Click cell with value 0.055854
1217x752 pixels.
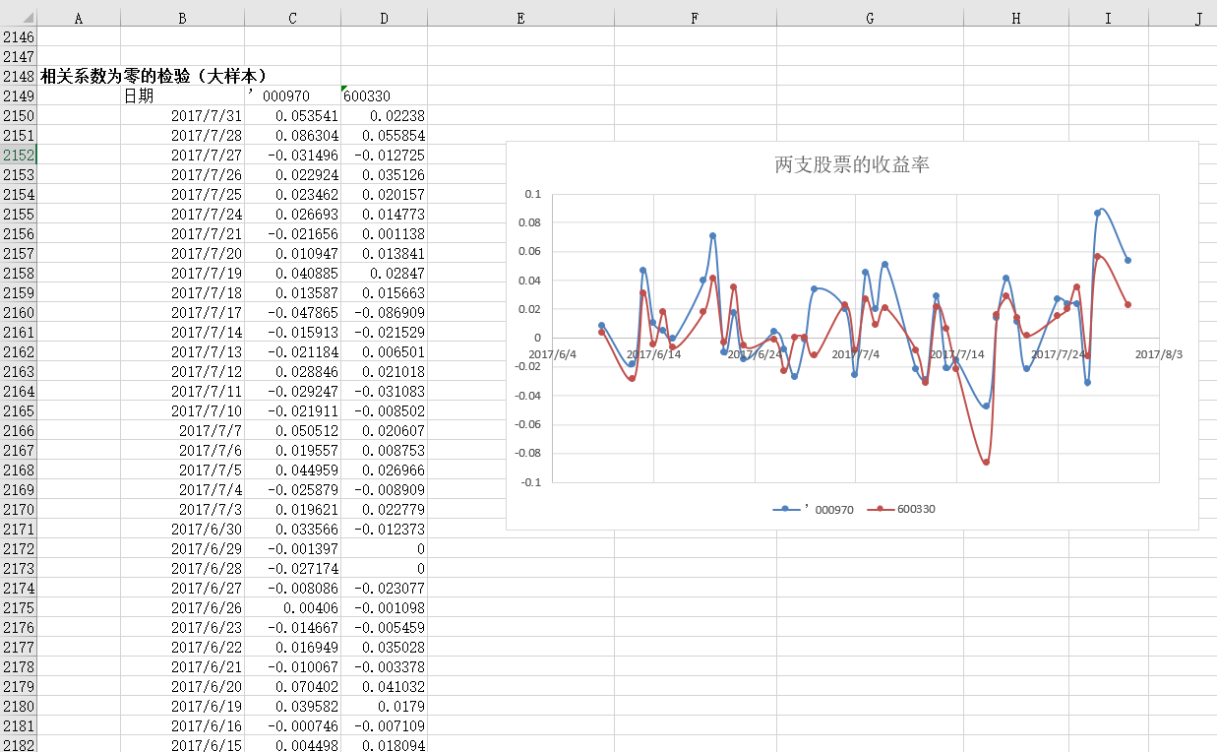click(x=385, y=135)
